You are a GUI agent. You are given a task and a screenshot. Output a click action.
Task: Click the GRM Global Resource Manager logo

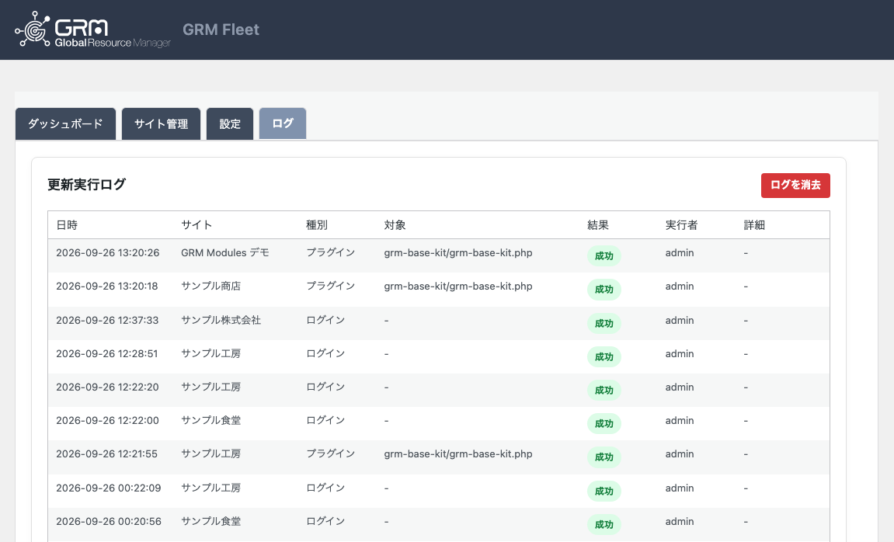[x=93, y=30]
